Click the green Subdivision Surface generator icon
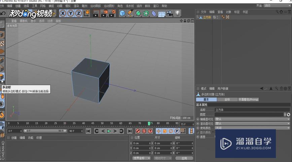 click(x=138, y=13)
